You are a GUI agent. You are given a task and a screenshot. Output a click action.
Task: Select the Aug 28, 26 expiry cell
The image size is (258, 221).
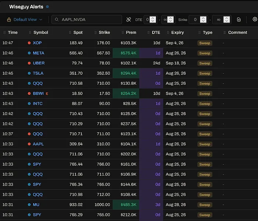pos(176,205)
